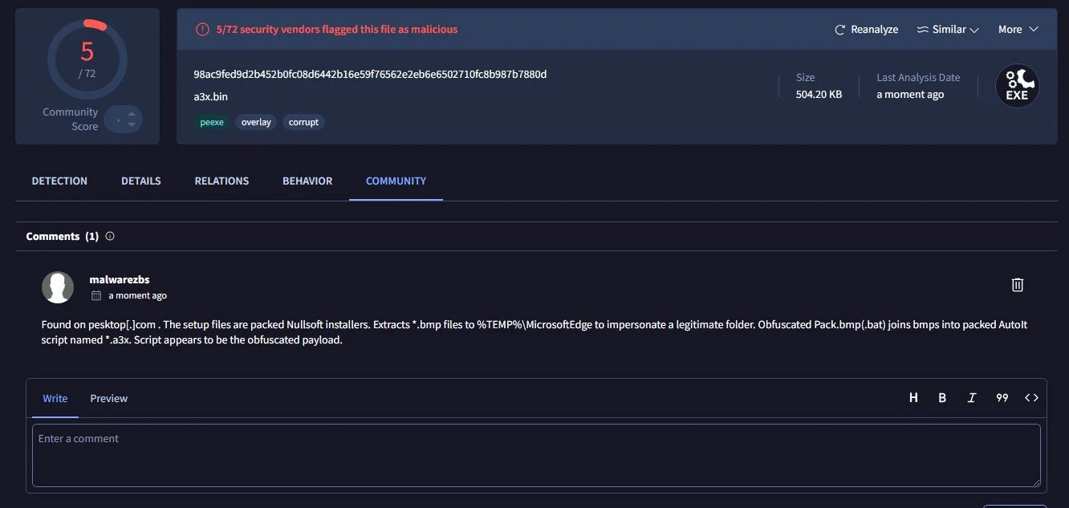Click the overlay tag

coord(256,123)
